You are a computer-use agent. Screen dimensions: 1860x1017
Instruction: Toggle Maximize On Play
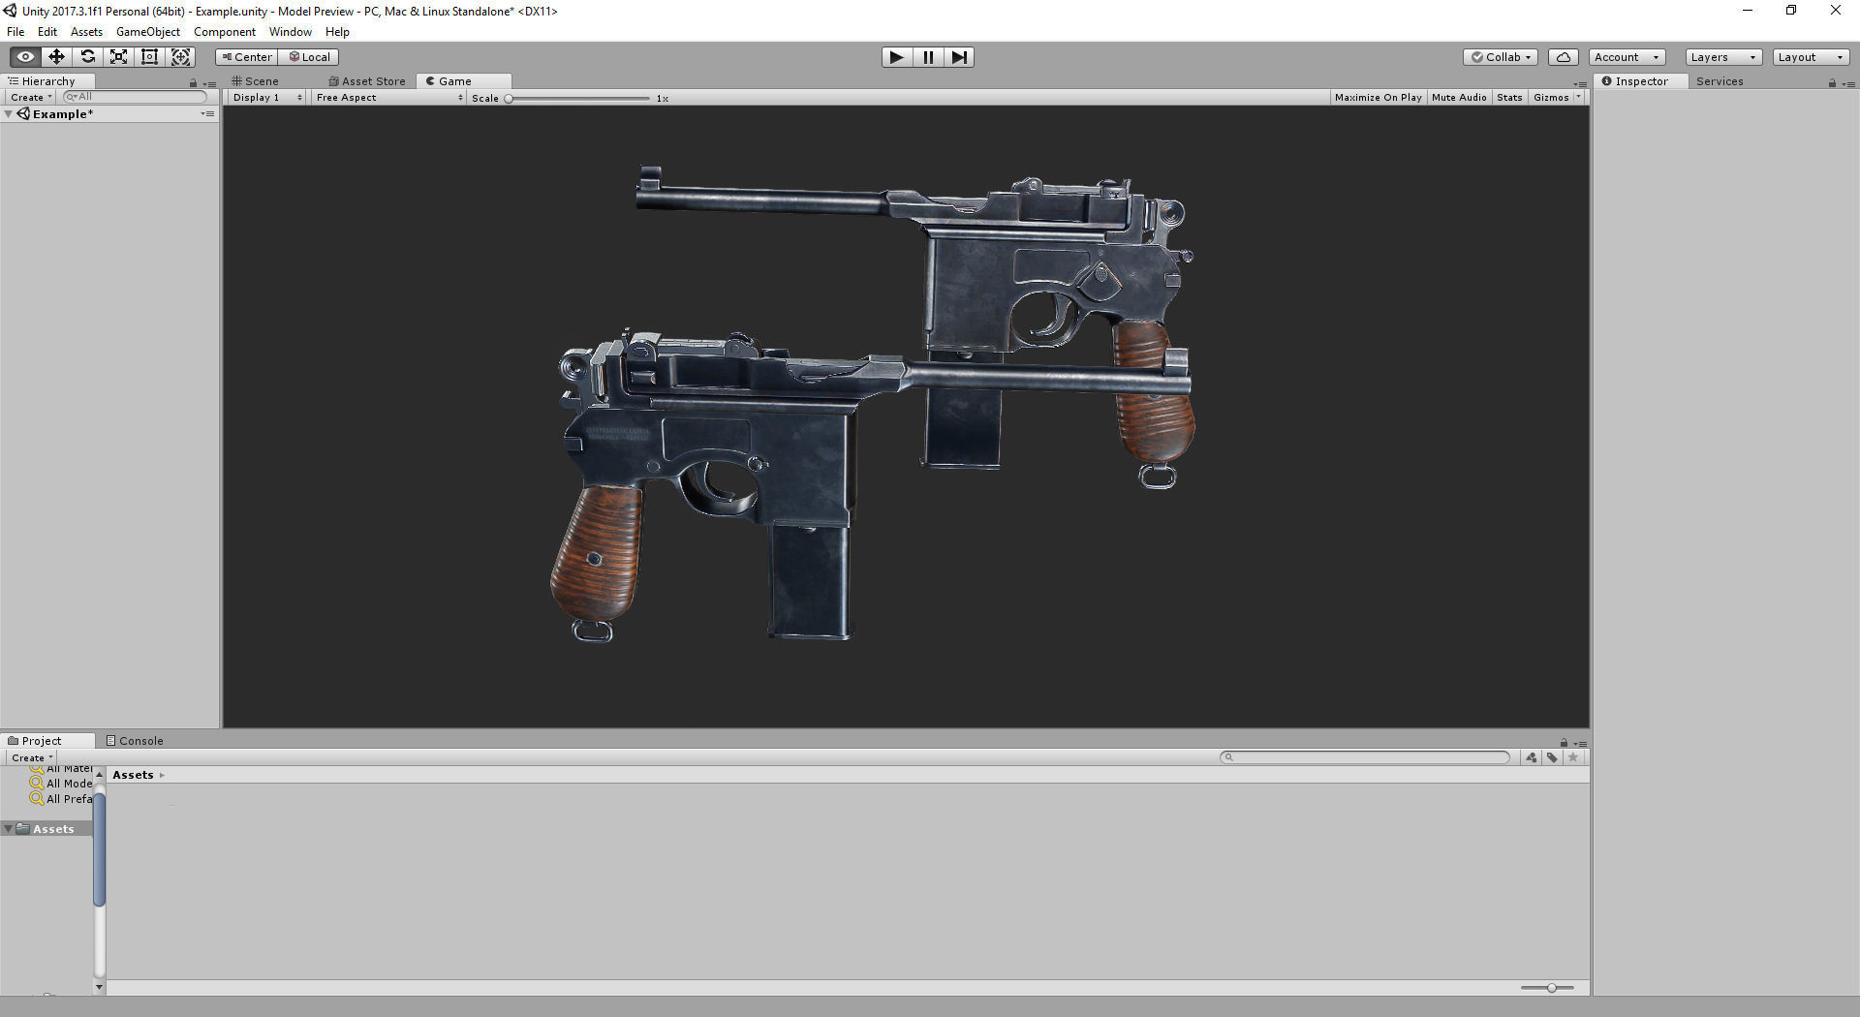[x=1378, y=98]
